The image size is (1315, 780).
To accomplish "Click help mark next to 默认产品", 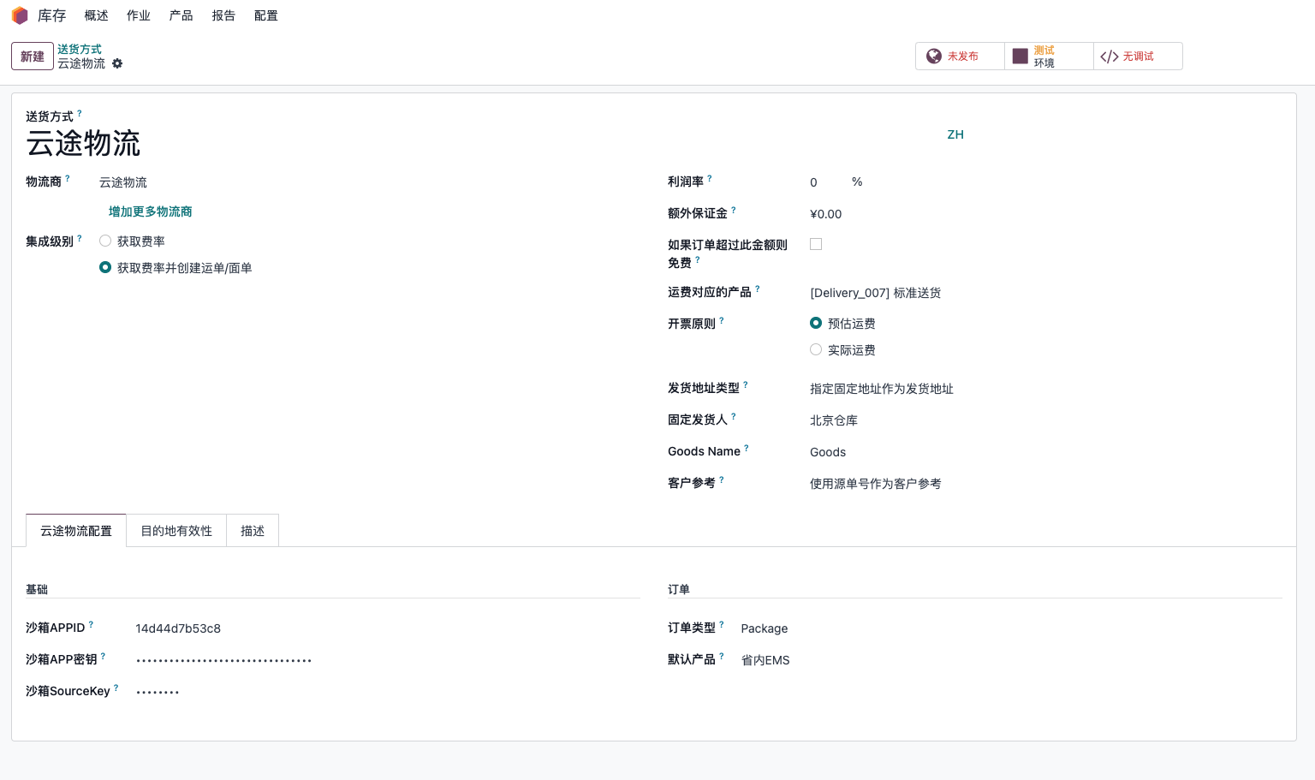I will coord(722,656).
